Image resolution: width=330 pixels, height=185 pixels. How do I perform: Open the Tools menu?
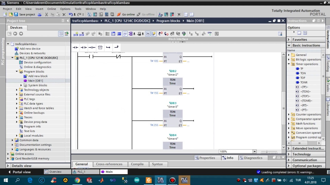[78, 9]
